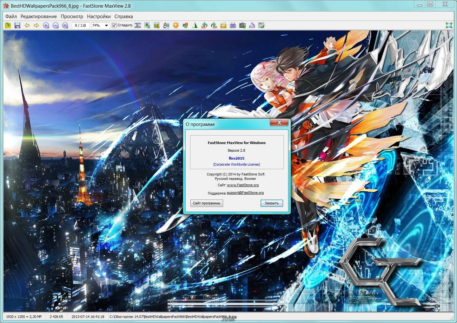Click the zoom in magnifier icon
Screen dimensions: 457x323
coord(46,25)
